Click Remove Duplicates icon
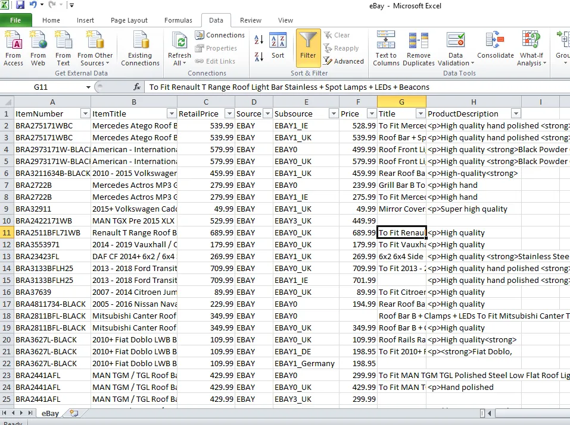Viewport: 570px width, 425px height. [x=418, y=49]
